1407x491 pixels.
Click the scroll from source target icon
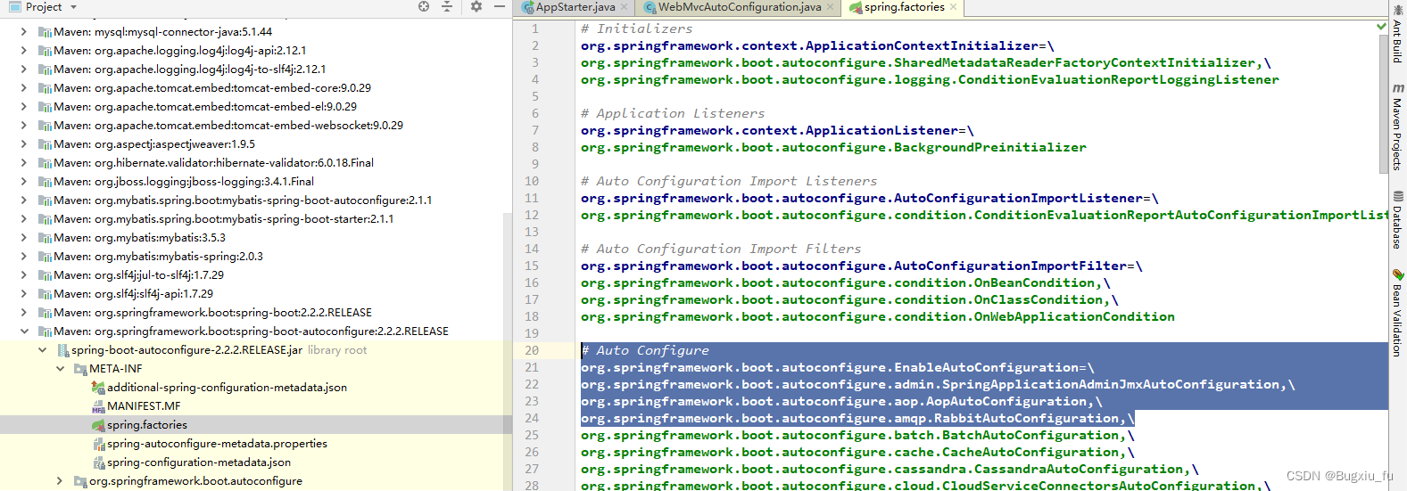(424, 7)
